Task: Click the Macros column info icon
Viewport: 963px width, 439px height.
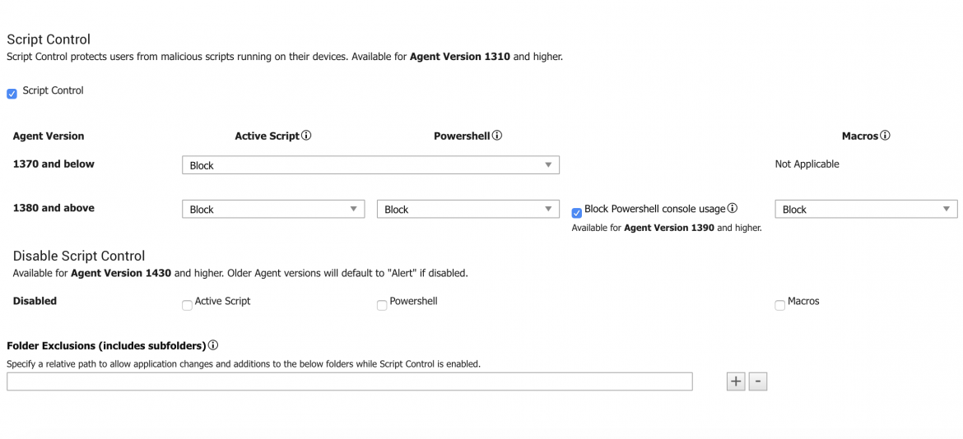Action: [885, 136]
